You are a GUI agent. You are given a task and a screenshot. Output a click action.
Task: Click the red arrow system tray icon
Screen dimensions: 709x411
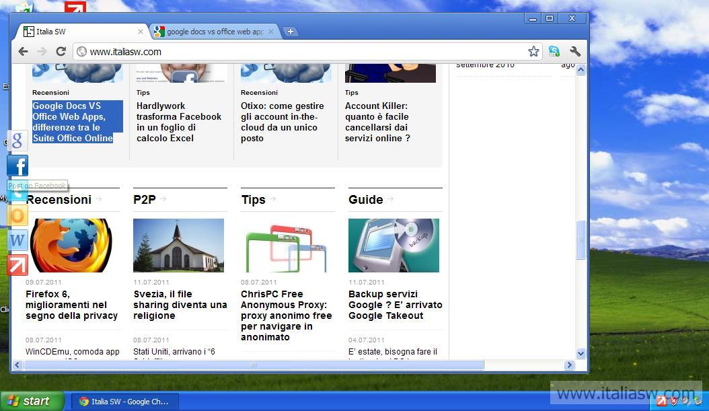click(661, 401)
